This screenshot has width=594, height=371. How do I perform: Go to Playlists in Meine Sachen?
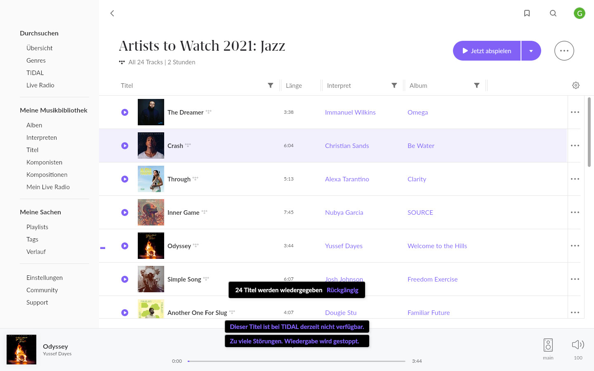pyautogui.click(x=37, y=227)
